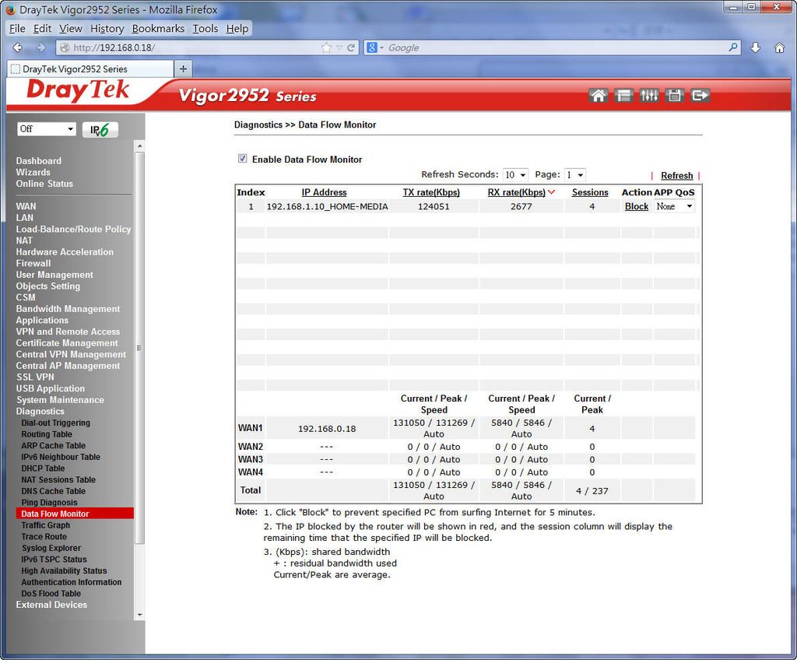Open VPN and Remote Access menu
Image resolution: width=797 pixels, height=660 pixels.
click(68, 332)
